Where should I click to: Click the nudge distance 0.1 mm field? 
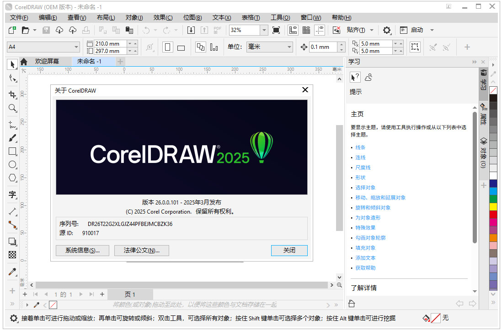[x=323, y=47]
